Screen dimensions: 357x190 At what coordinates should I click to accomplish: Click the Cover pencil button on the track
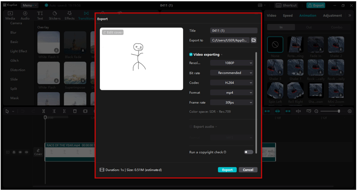(38, 152)
